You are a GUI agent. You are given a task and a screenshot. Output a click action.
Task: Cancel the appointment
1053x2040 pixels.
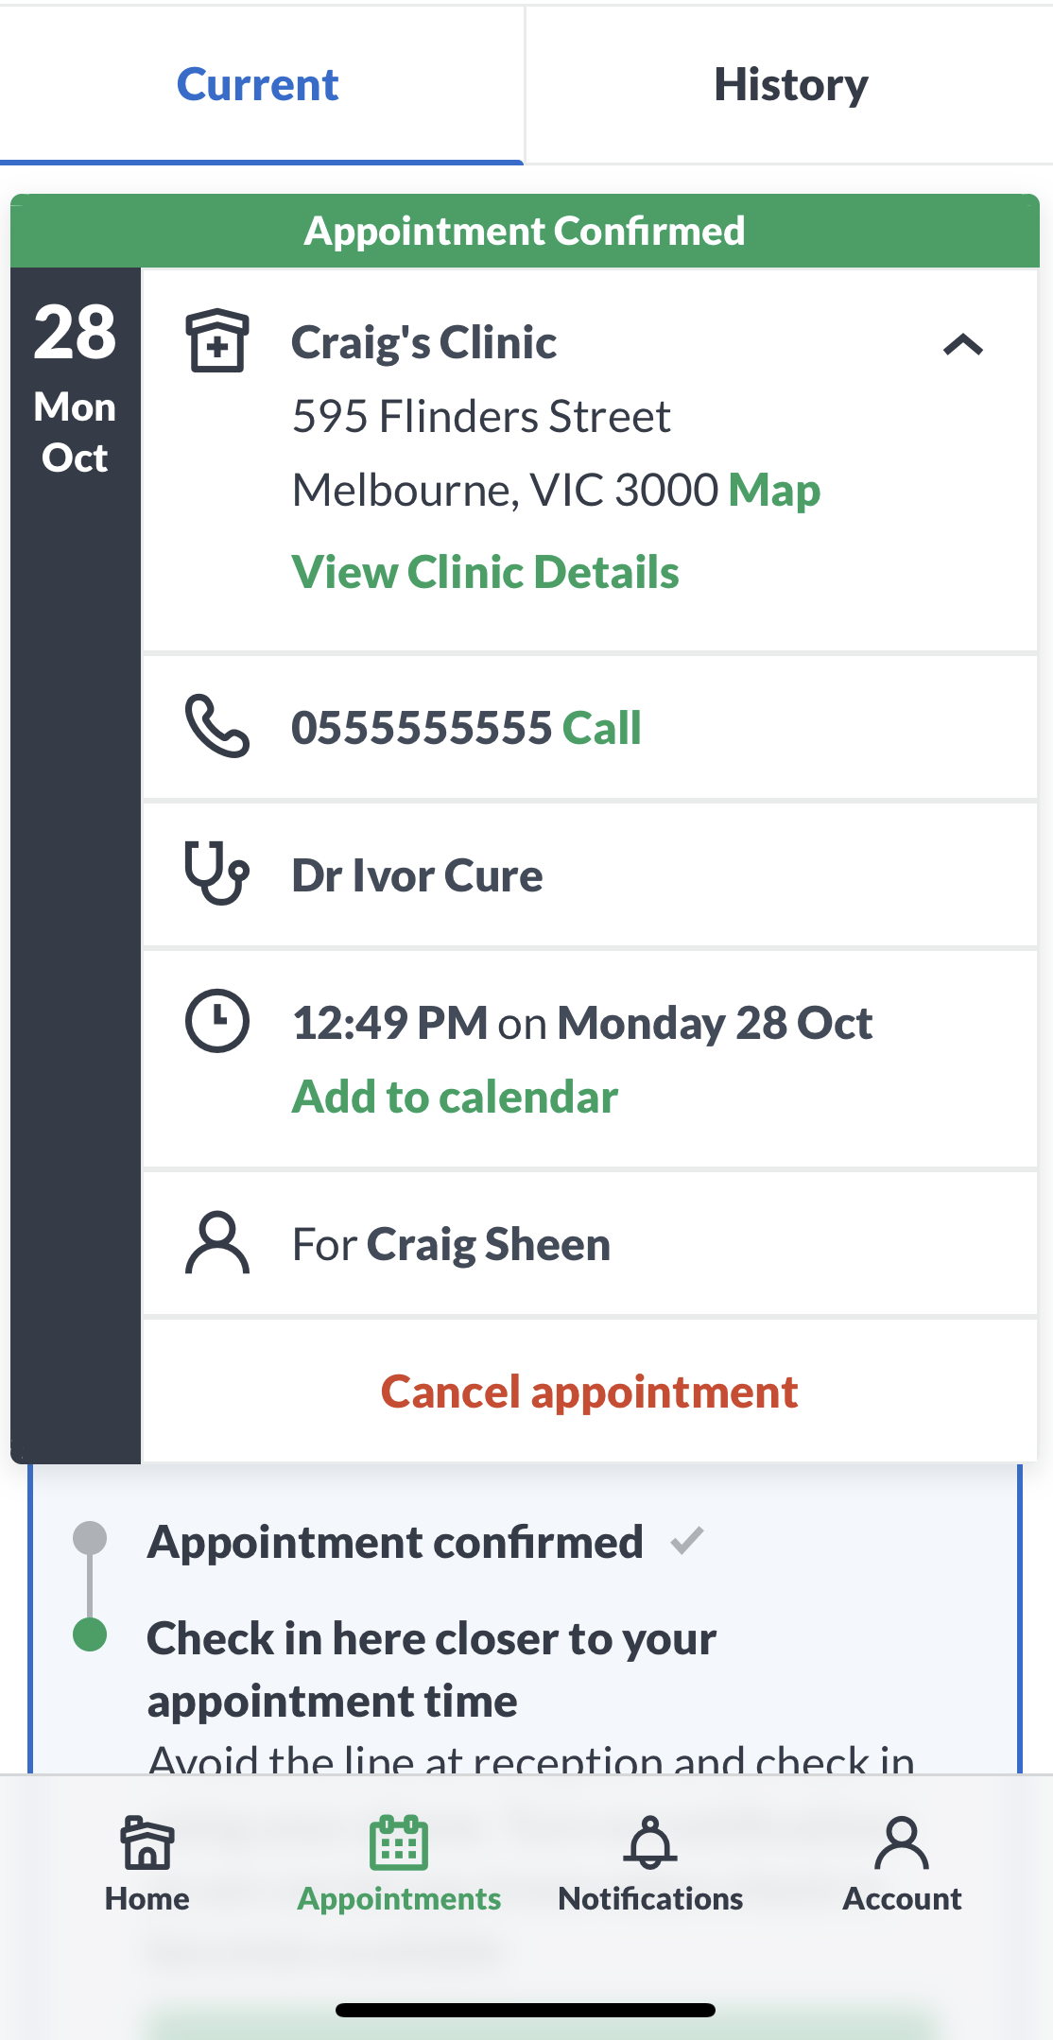click(590, 1392)
